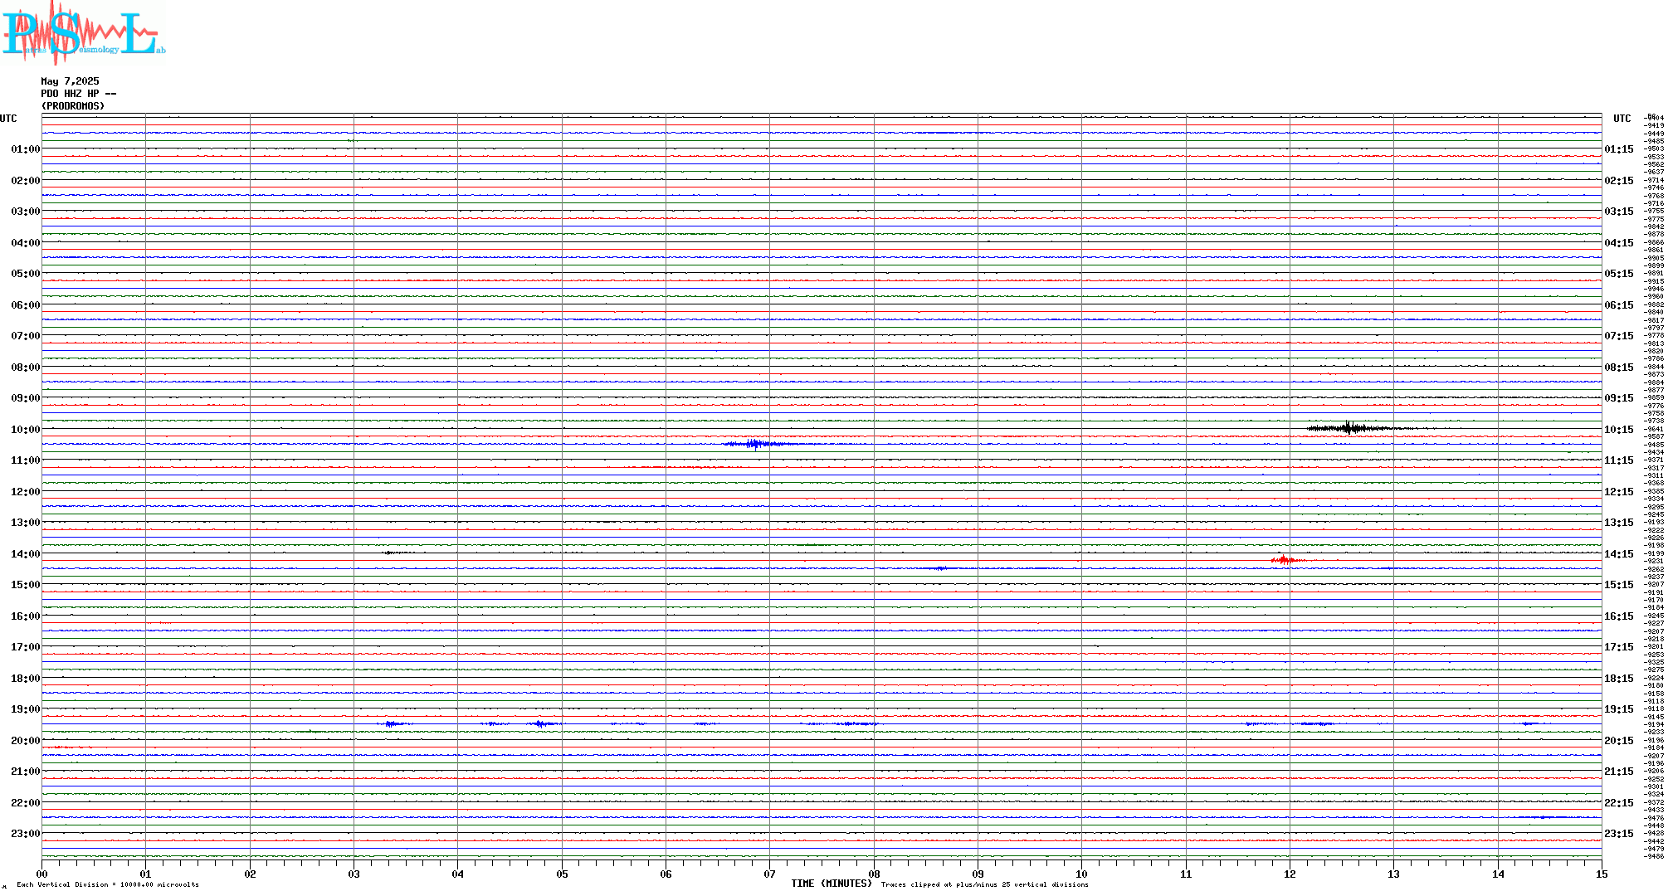
Task: Click the '07:00' hour label
Action: tap(25, 336)
